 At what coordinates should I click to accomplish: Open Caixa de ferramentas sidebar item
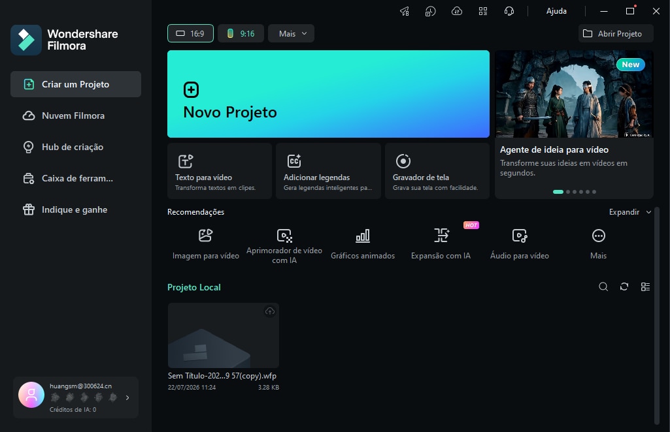[76, 178]
